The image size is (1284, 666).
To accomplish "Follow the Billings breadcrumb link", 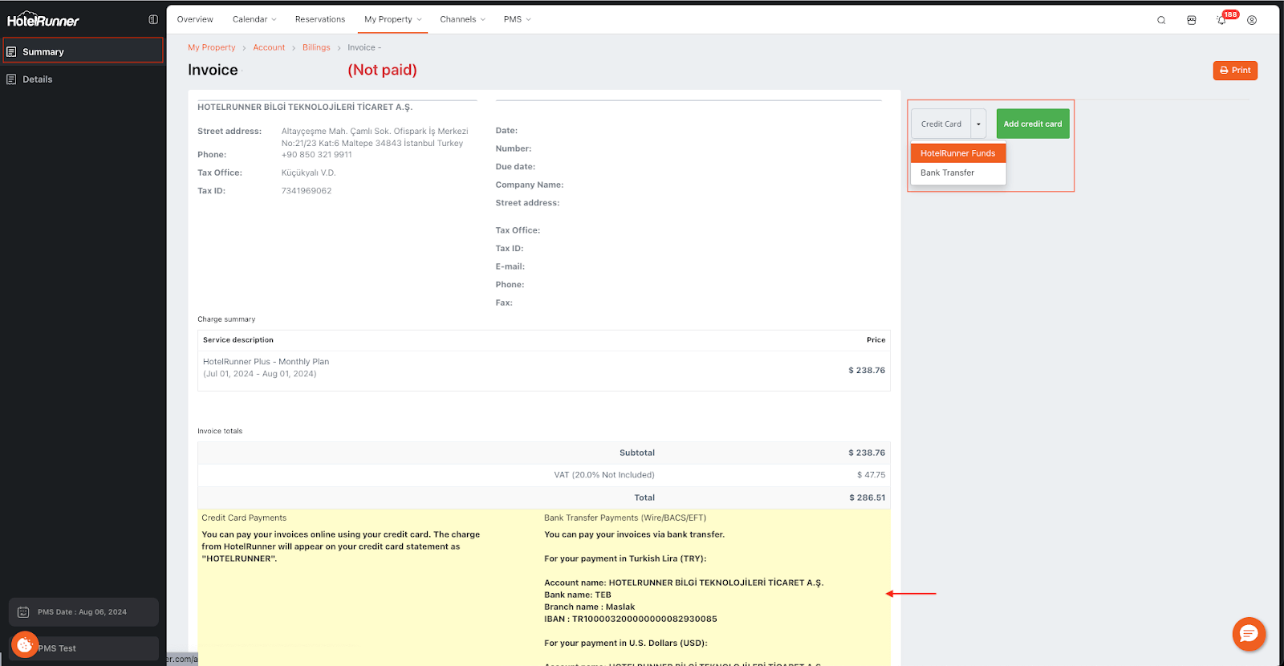I will (x=316, y=48).
